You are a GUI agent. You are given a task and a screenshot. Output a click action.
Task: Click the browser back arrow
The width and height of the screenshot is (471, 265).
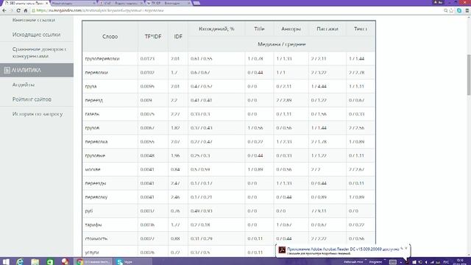(x=4, y=10)
